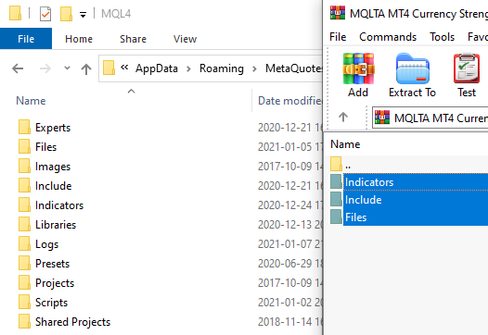Expand hidden breadcrumb path chevrons
This screenshot has height=335, width=488.
[124, 67]
